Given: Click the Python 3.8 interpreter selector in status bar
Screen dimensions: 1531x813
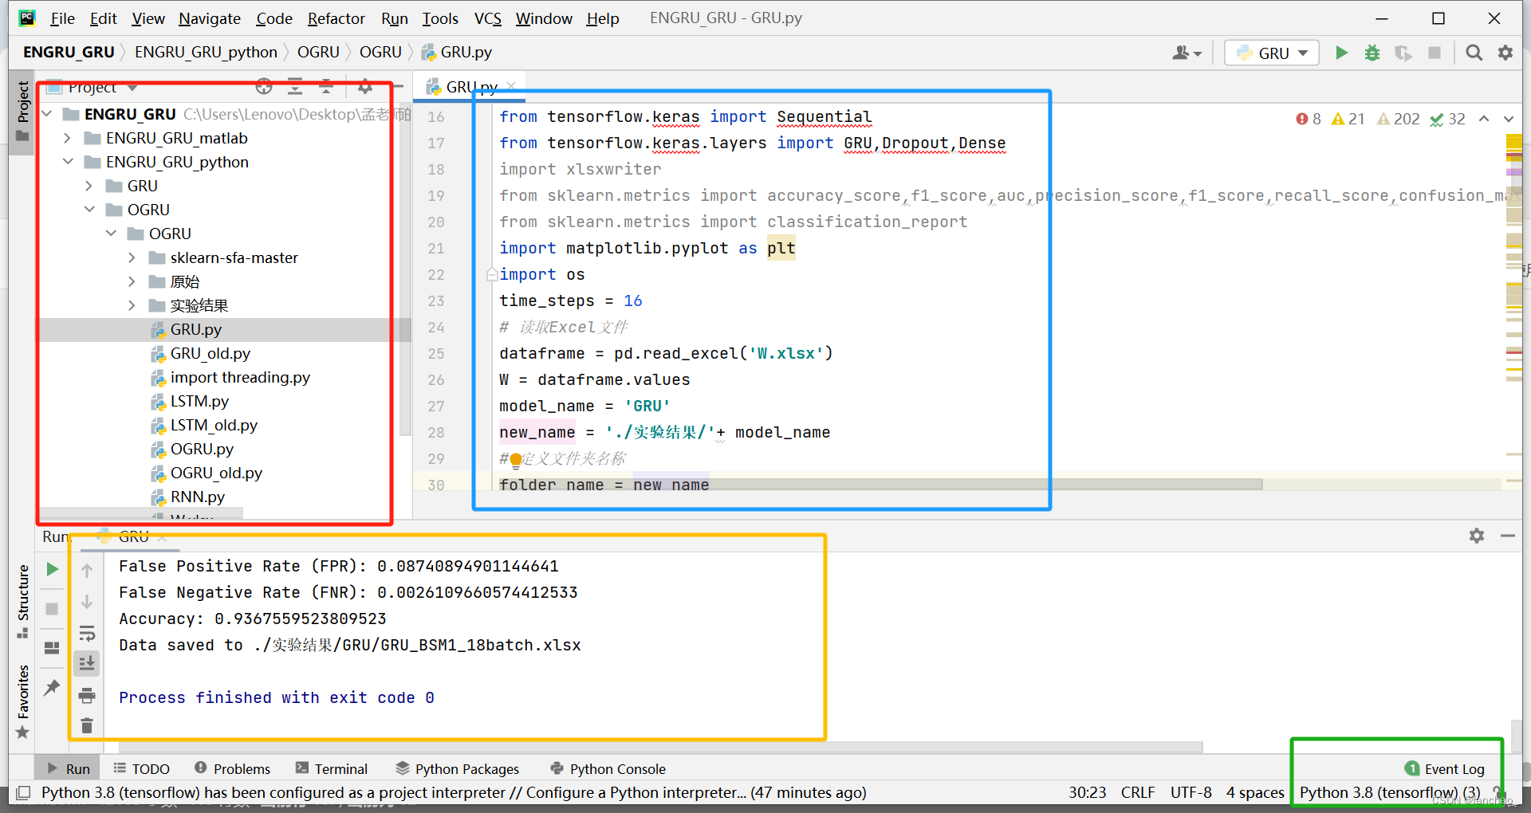Looking at the screenshot, I should [1390, 792].
